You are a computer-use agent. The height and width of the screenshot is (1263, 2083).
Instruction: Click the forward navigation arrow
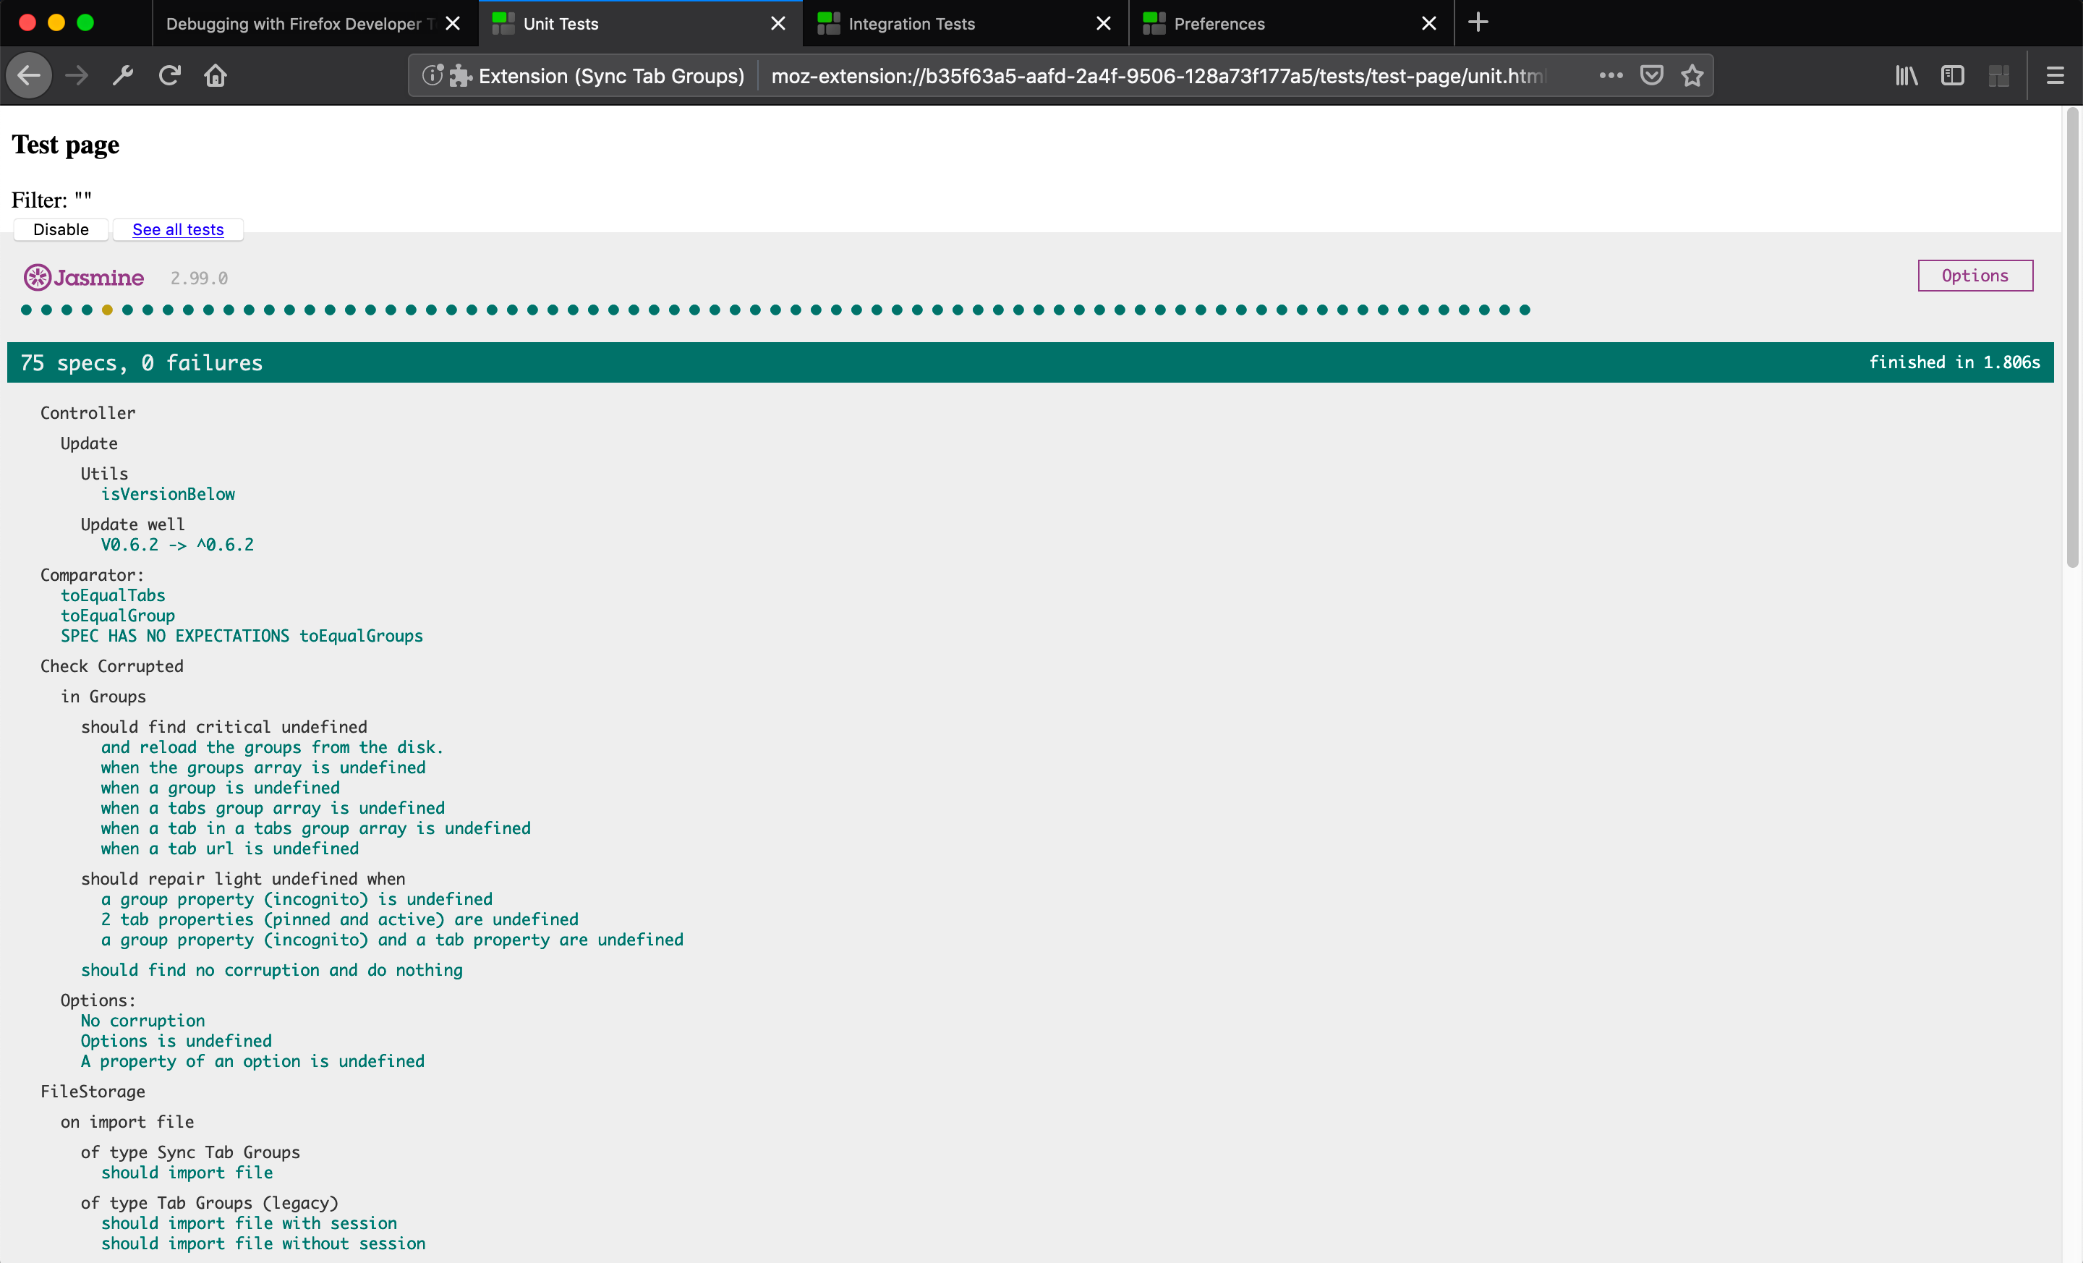point(77,76)
